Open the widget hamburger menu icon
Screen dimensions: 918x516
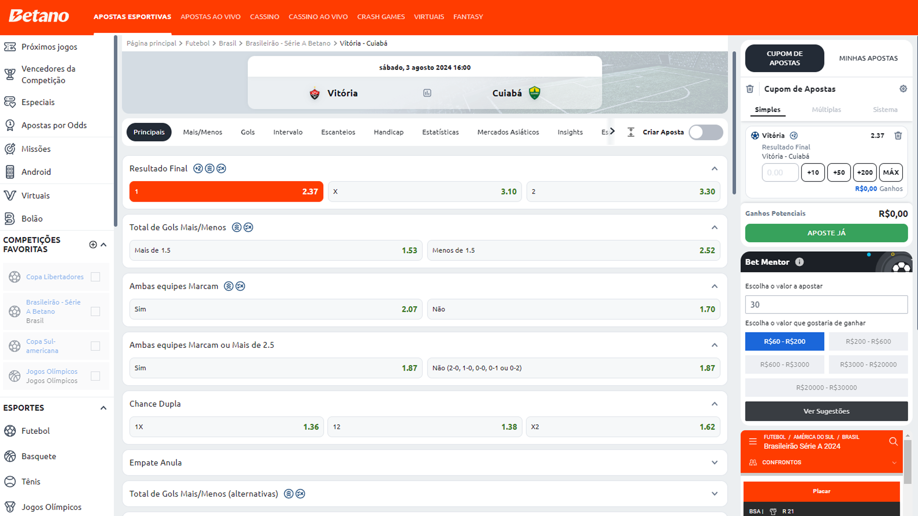[753, 441]
